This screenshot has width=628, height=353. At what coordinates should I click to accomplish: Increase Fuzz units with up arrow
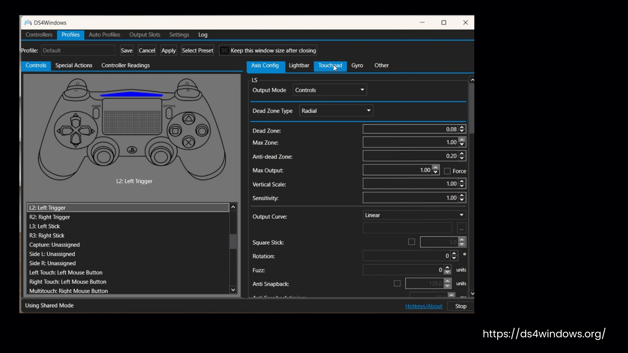[x=447, y=268]
